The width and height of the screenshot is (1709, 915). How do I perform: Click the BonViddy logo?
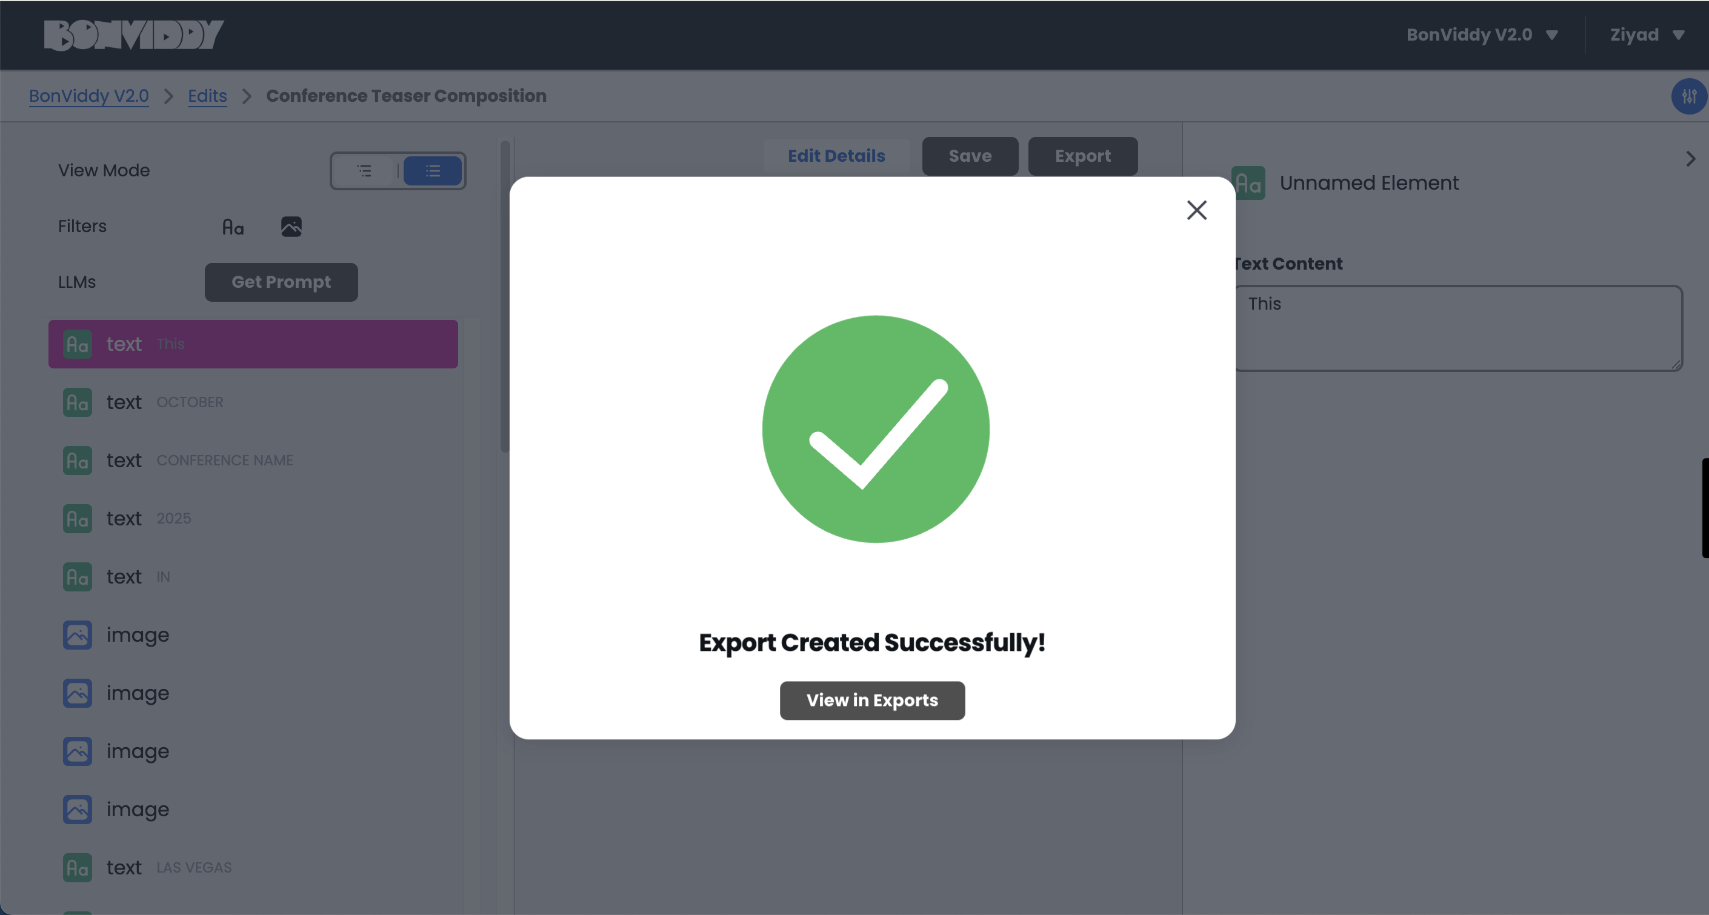click(x=133, y=35)
